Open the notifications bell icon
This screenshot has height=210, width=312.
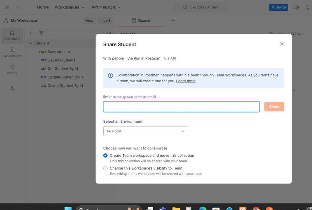[x=307, y=7]
